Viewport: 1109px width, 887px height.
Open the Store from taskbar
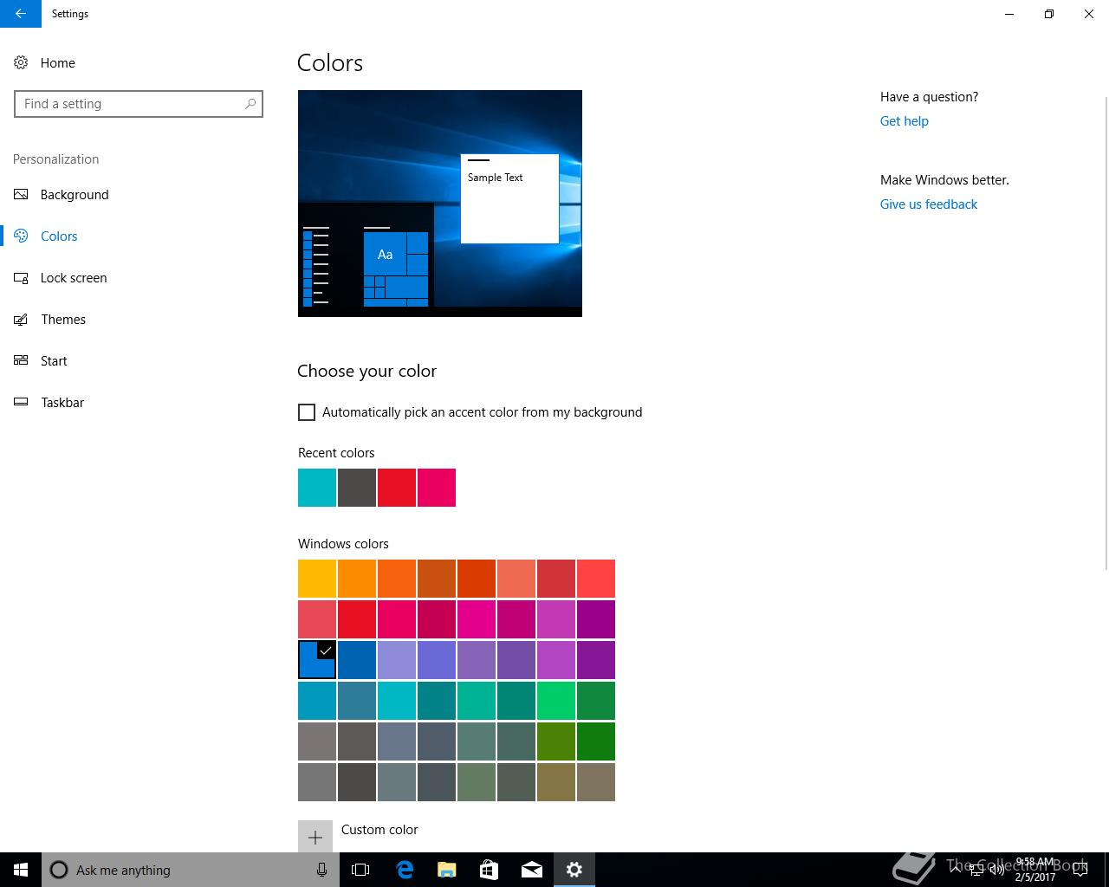click(489, 870)
